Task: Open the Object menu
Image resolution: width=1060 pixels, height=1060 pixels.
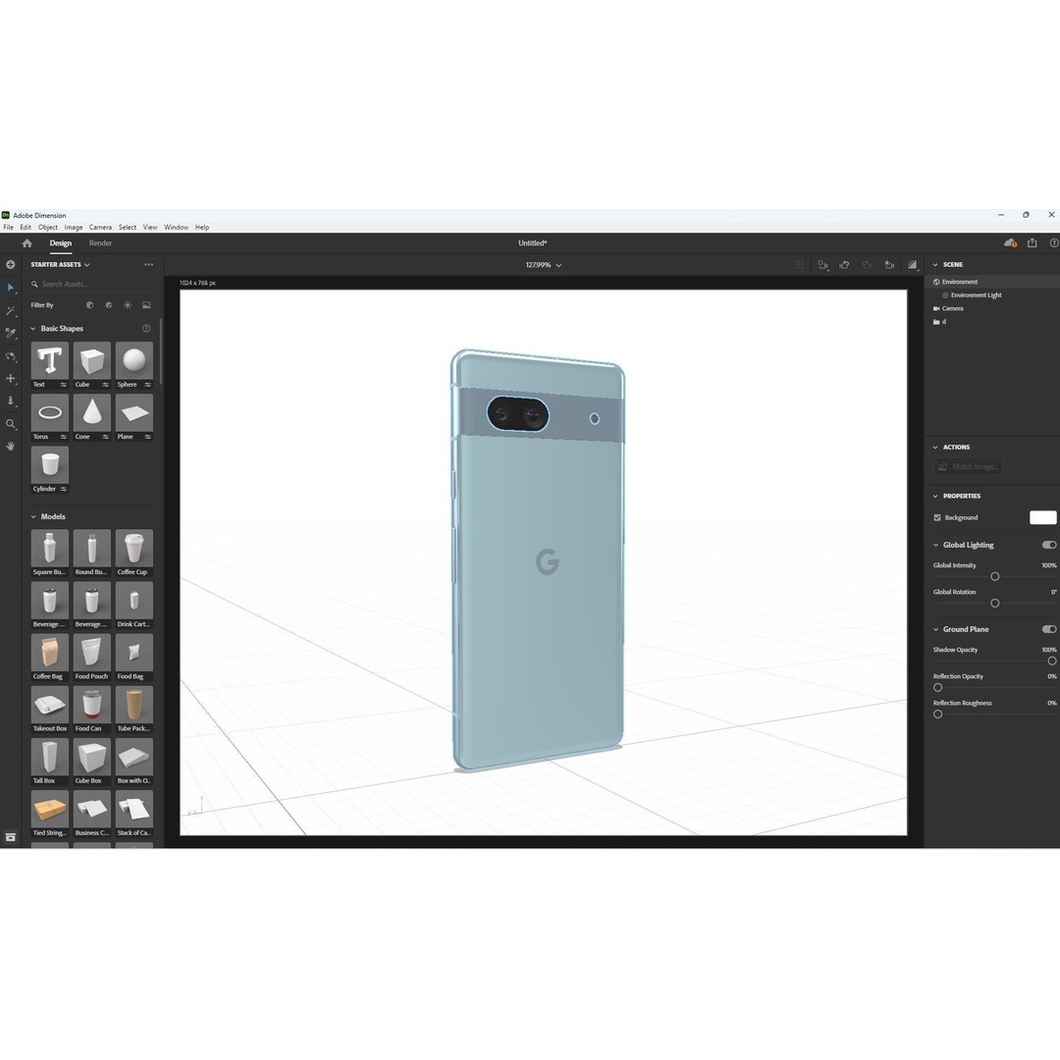Action: 48,228
